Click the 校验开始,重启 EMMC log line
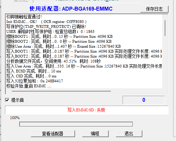 (29, 86)
